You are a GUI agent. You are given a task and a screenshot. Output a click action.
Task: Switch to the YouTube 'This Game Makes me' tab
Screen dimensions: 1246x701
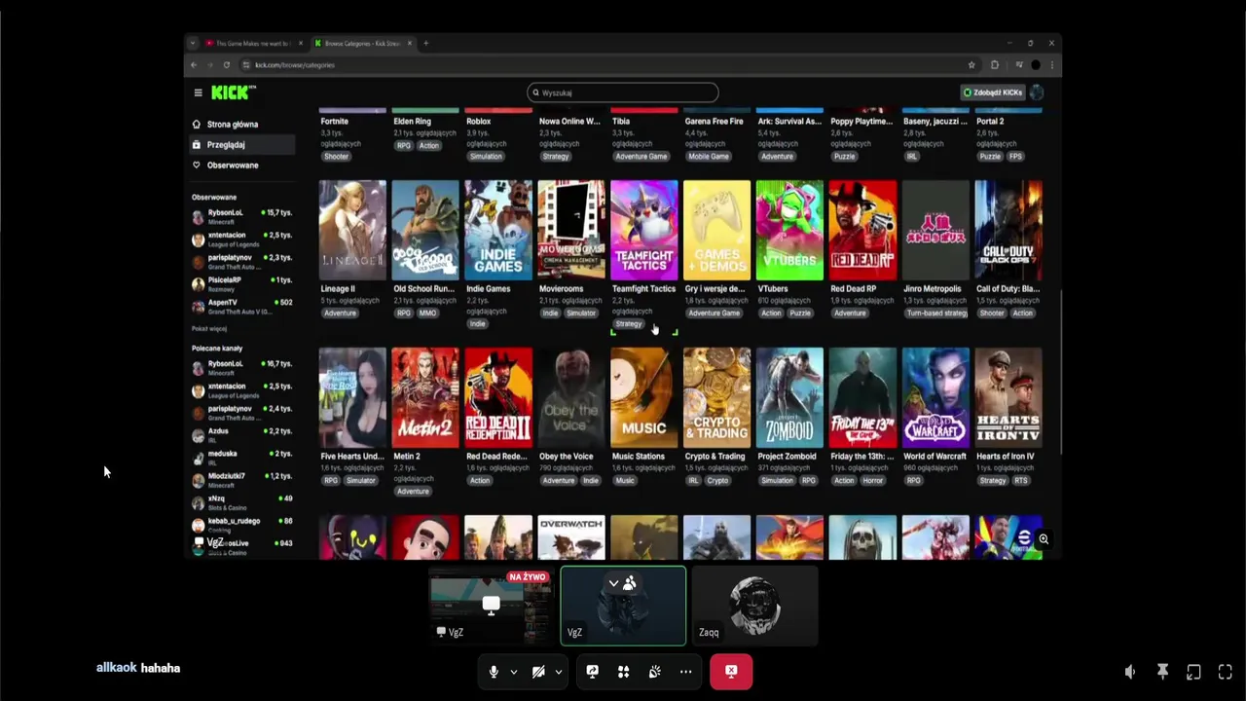coord(253,44)
